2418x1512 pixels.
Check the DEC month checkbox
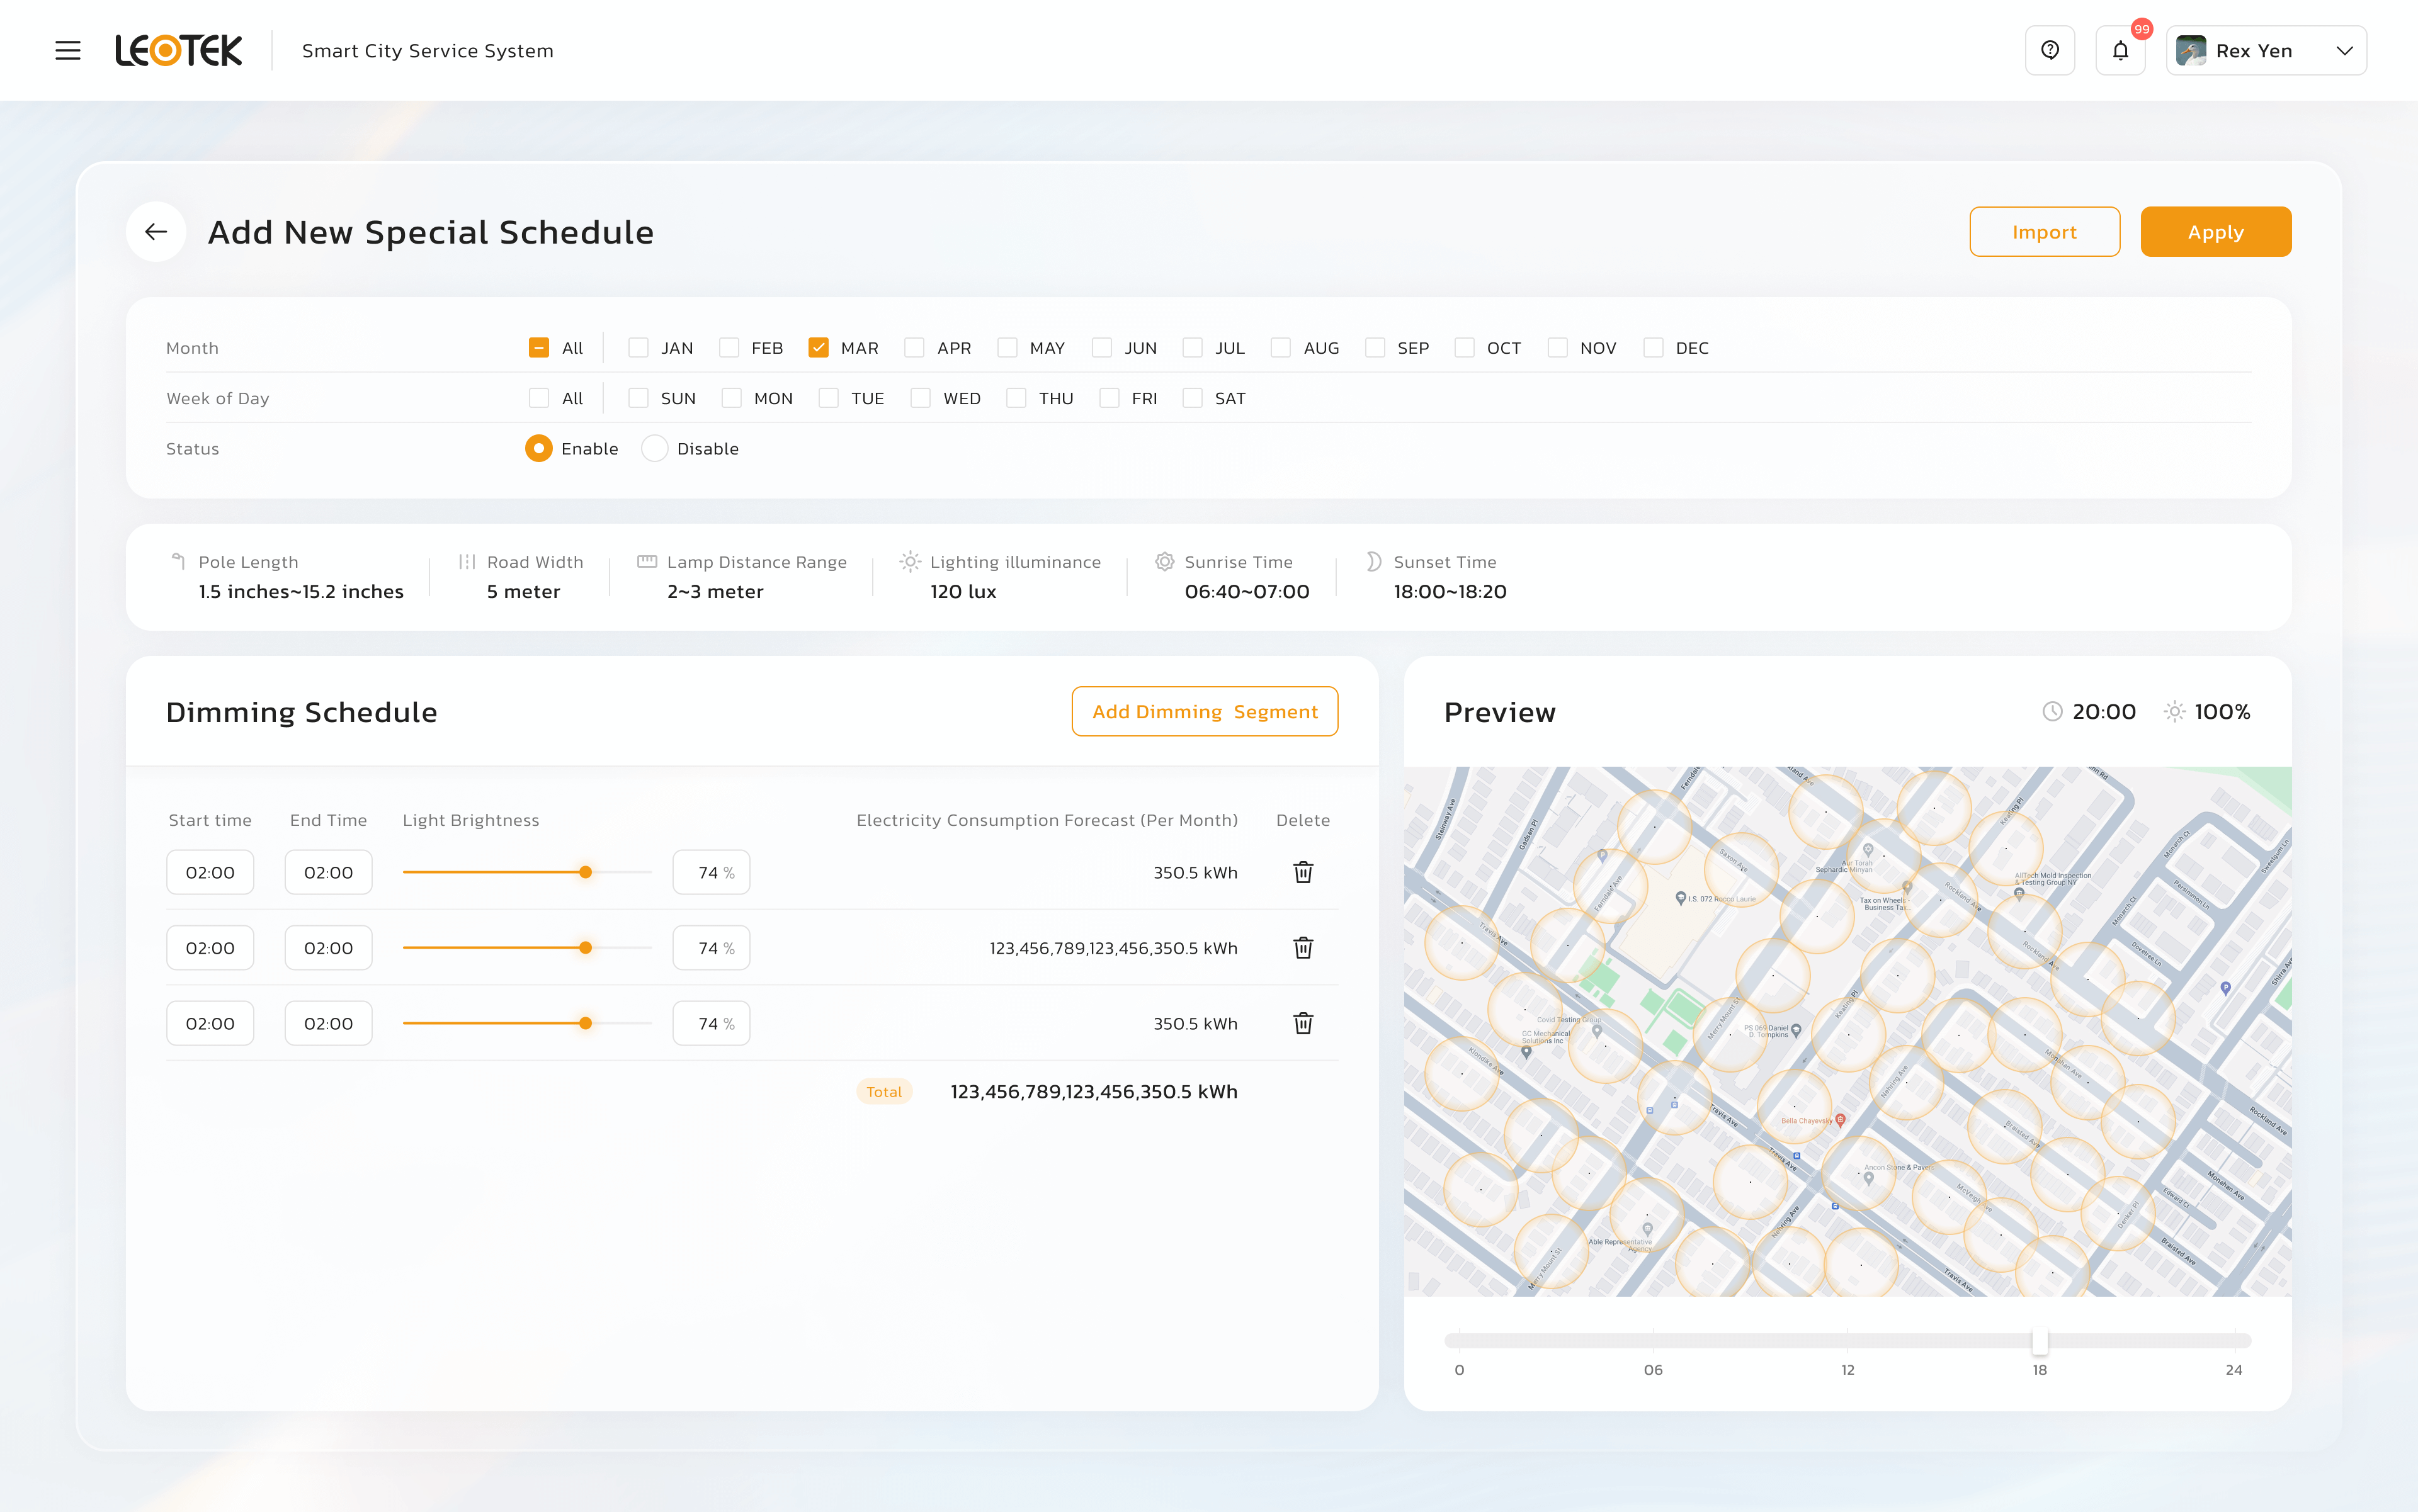click(1653, 348)
